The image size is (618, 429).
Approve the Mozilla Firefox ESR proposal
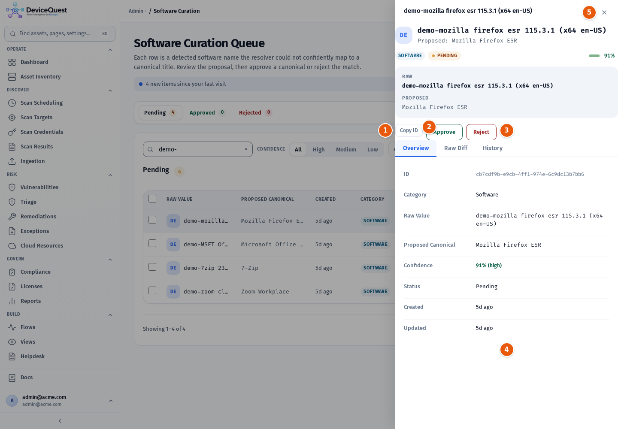click(444, 132)
